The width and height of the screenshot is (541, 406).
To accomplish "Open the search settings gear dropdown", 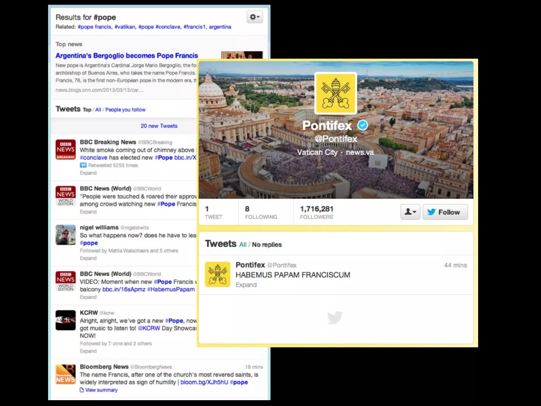I will point(254,17).
